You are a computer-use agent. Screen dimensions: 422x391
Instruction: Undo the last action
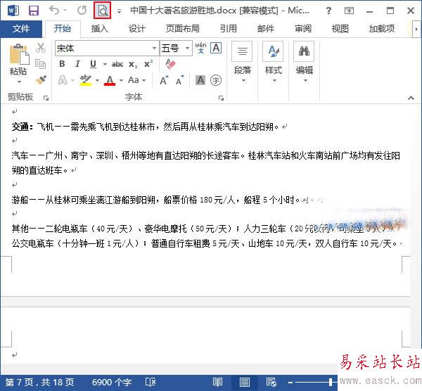coord(54,11)
